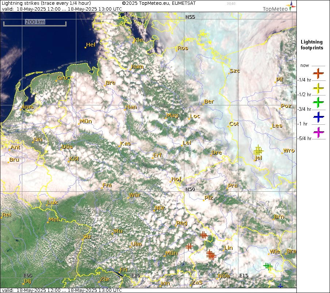Click the large orange lightning cluster west of Lin
Screen dimensions: 330x293
tap(211, 255)
